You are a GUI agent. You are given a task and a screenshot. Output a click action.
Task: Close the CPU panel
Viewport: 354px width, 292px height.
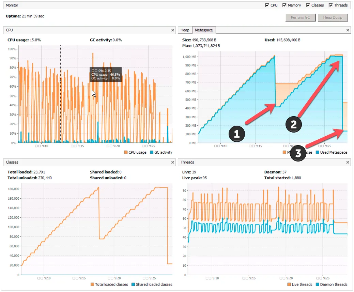(173, 30)
